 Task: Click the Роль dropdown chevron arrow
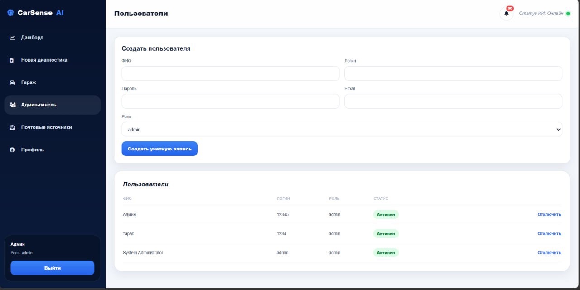[x=558, y=130]
